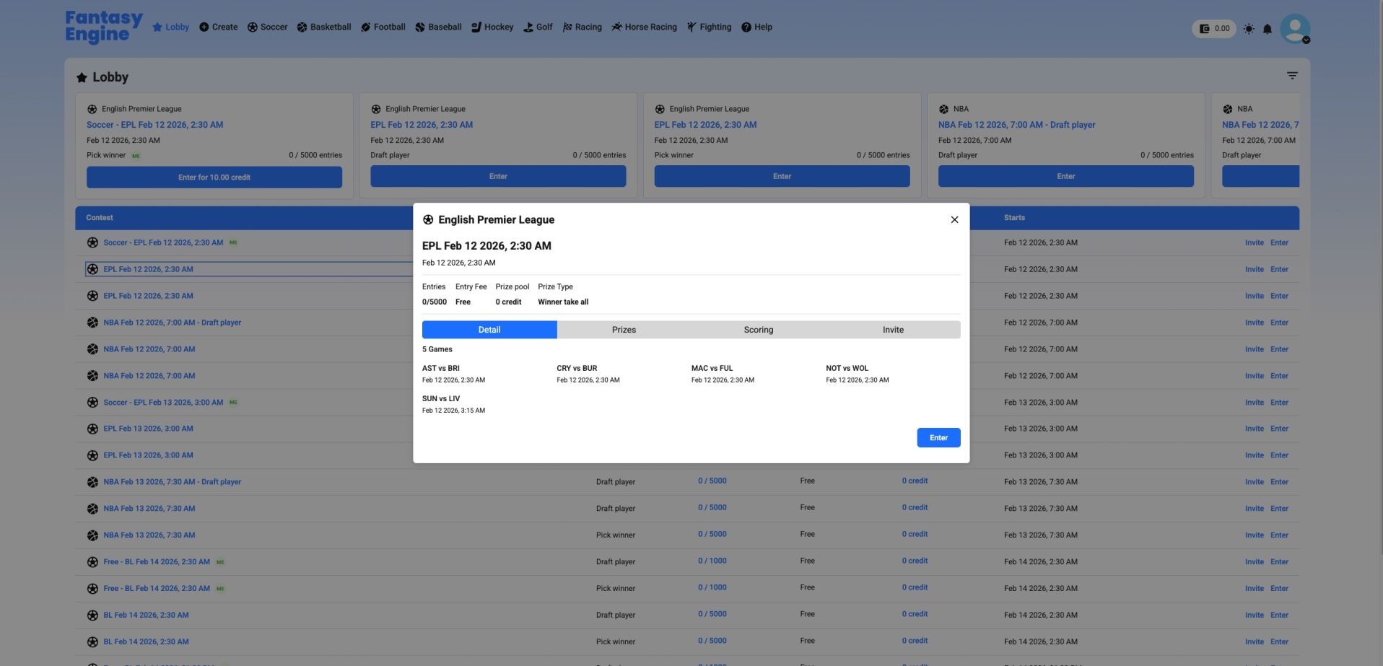Toggle the light/dark theme sun icon
The image size is (1383, 666).
[x=1248, y=29]
